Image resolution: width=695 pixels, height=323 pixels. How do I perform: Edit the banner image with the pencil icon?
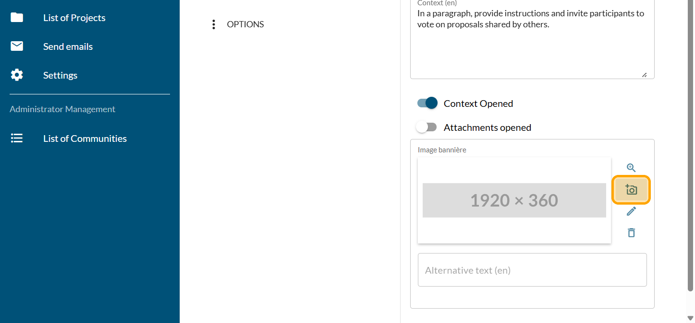pyautogui.click(x=631, y=211)
